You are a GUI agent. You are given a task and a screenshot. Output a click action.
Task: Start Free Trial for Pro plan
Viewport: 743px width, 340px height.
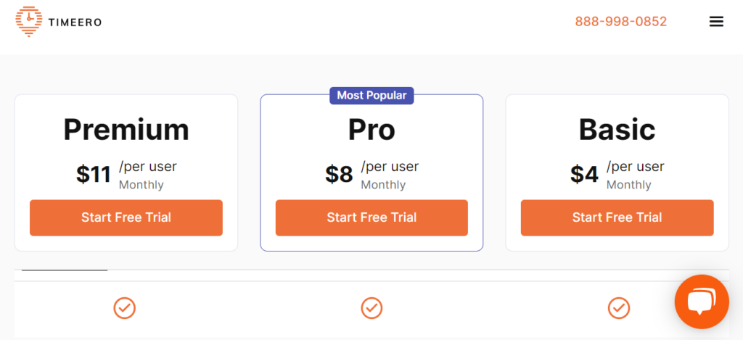[371, 217]
